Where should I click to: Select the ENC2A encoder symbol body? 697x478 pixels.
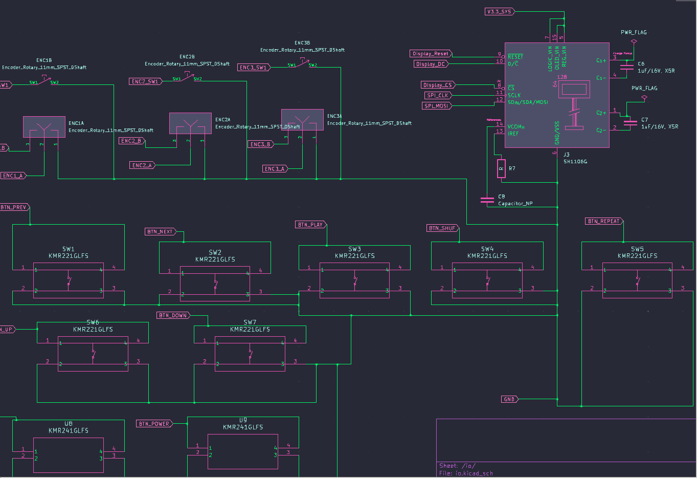coord(190,123)
